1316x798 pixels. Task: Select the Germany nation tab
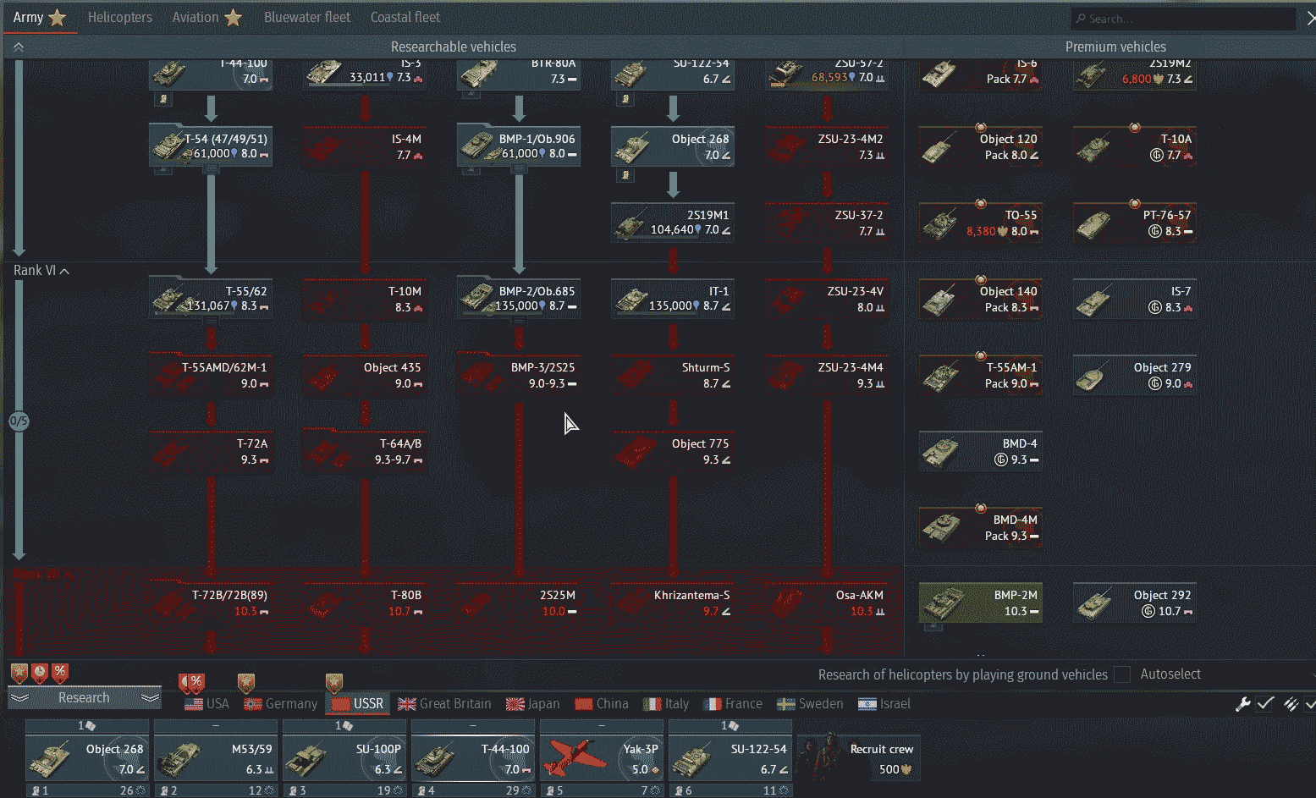280,704
